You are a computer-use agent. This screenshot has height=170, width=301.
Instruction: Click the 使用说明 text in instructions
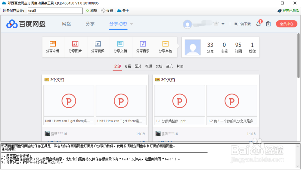tap(9, 149)
